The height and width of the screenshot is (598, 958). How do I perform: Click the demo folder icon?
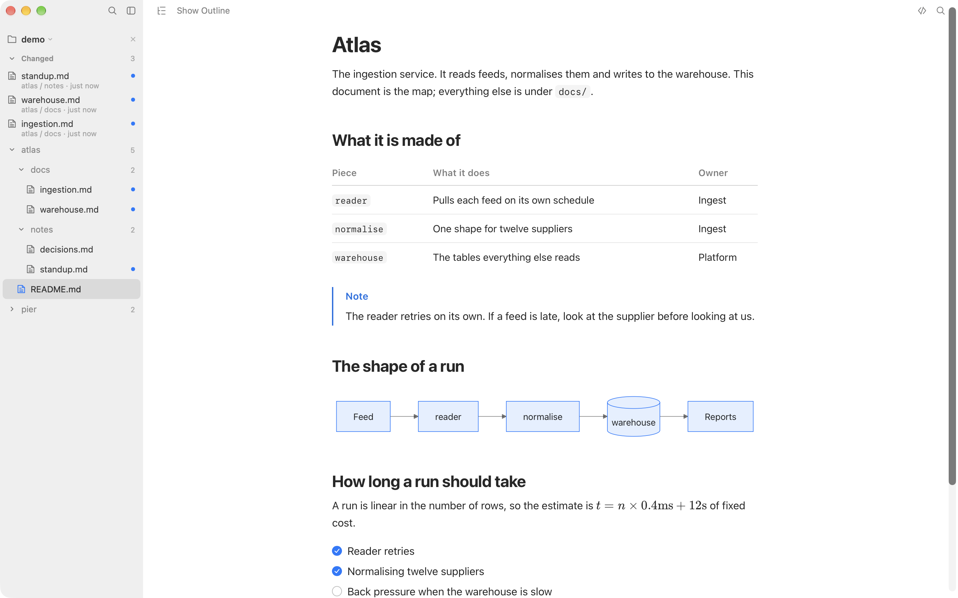(12, 39)
